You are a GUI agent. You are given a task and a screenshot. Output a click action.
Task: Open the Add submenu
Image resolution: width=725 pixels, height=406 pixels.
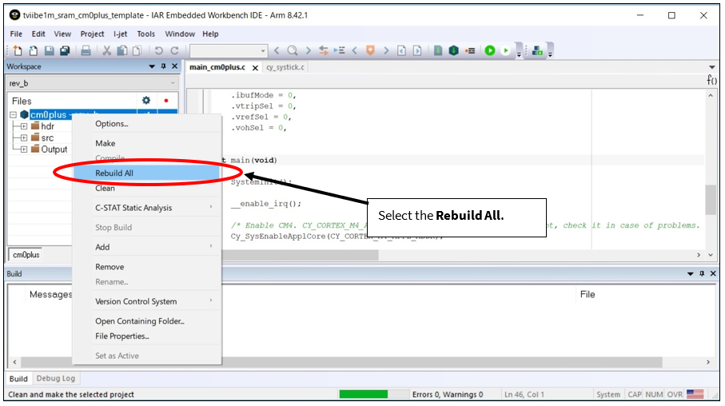(x=147, y=247)
